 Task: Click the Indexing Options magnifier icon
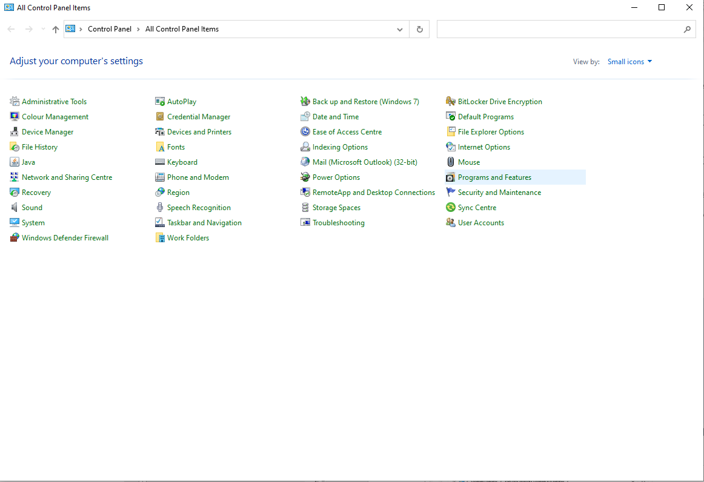coord(305,147)
